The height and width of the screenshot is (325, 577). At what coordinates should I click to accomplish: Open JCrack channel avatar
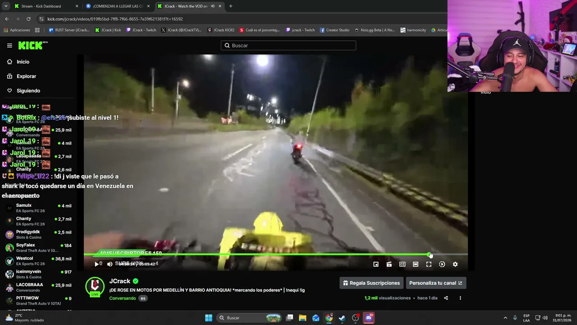(x=95, y=286)
